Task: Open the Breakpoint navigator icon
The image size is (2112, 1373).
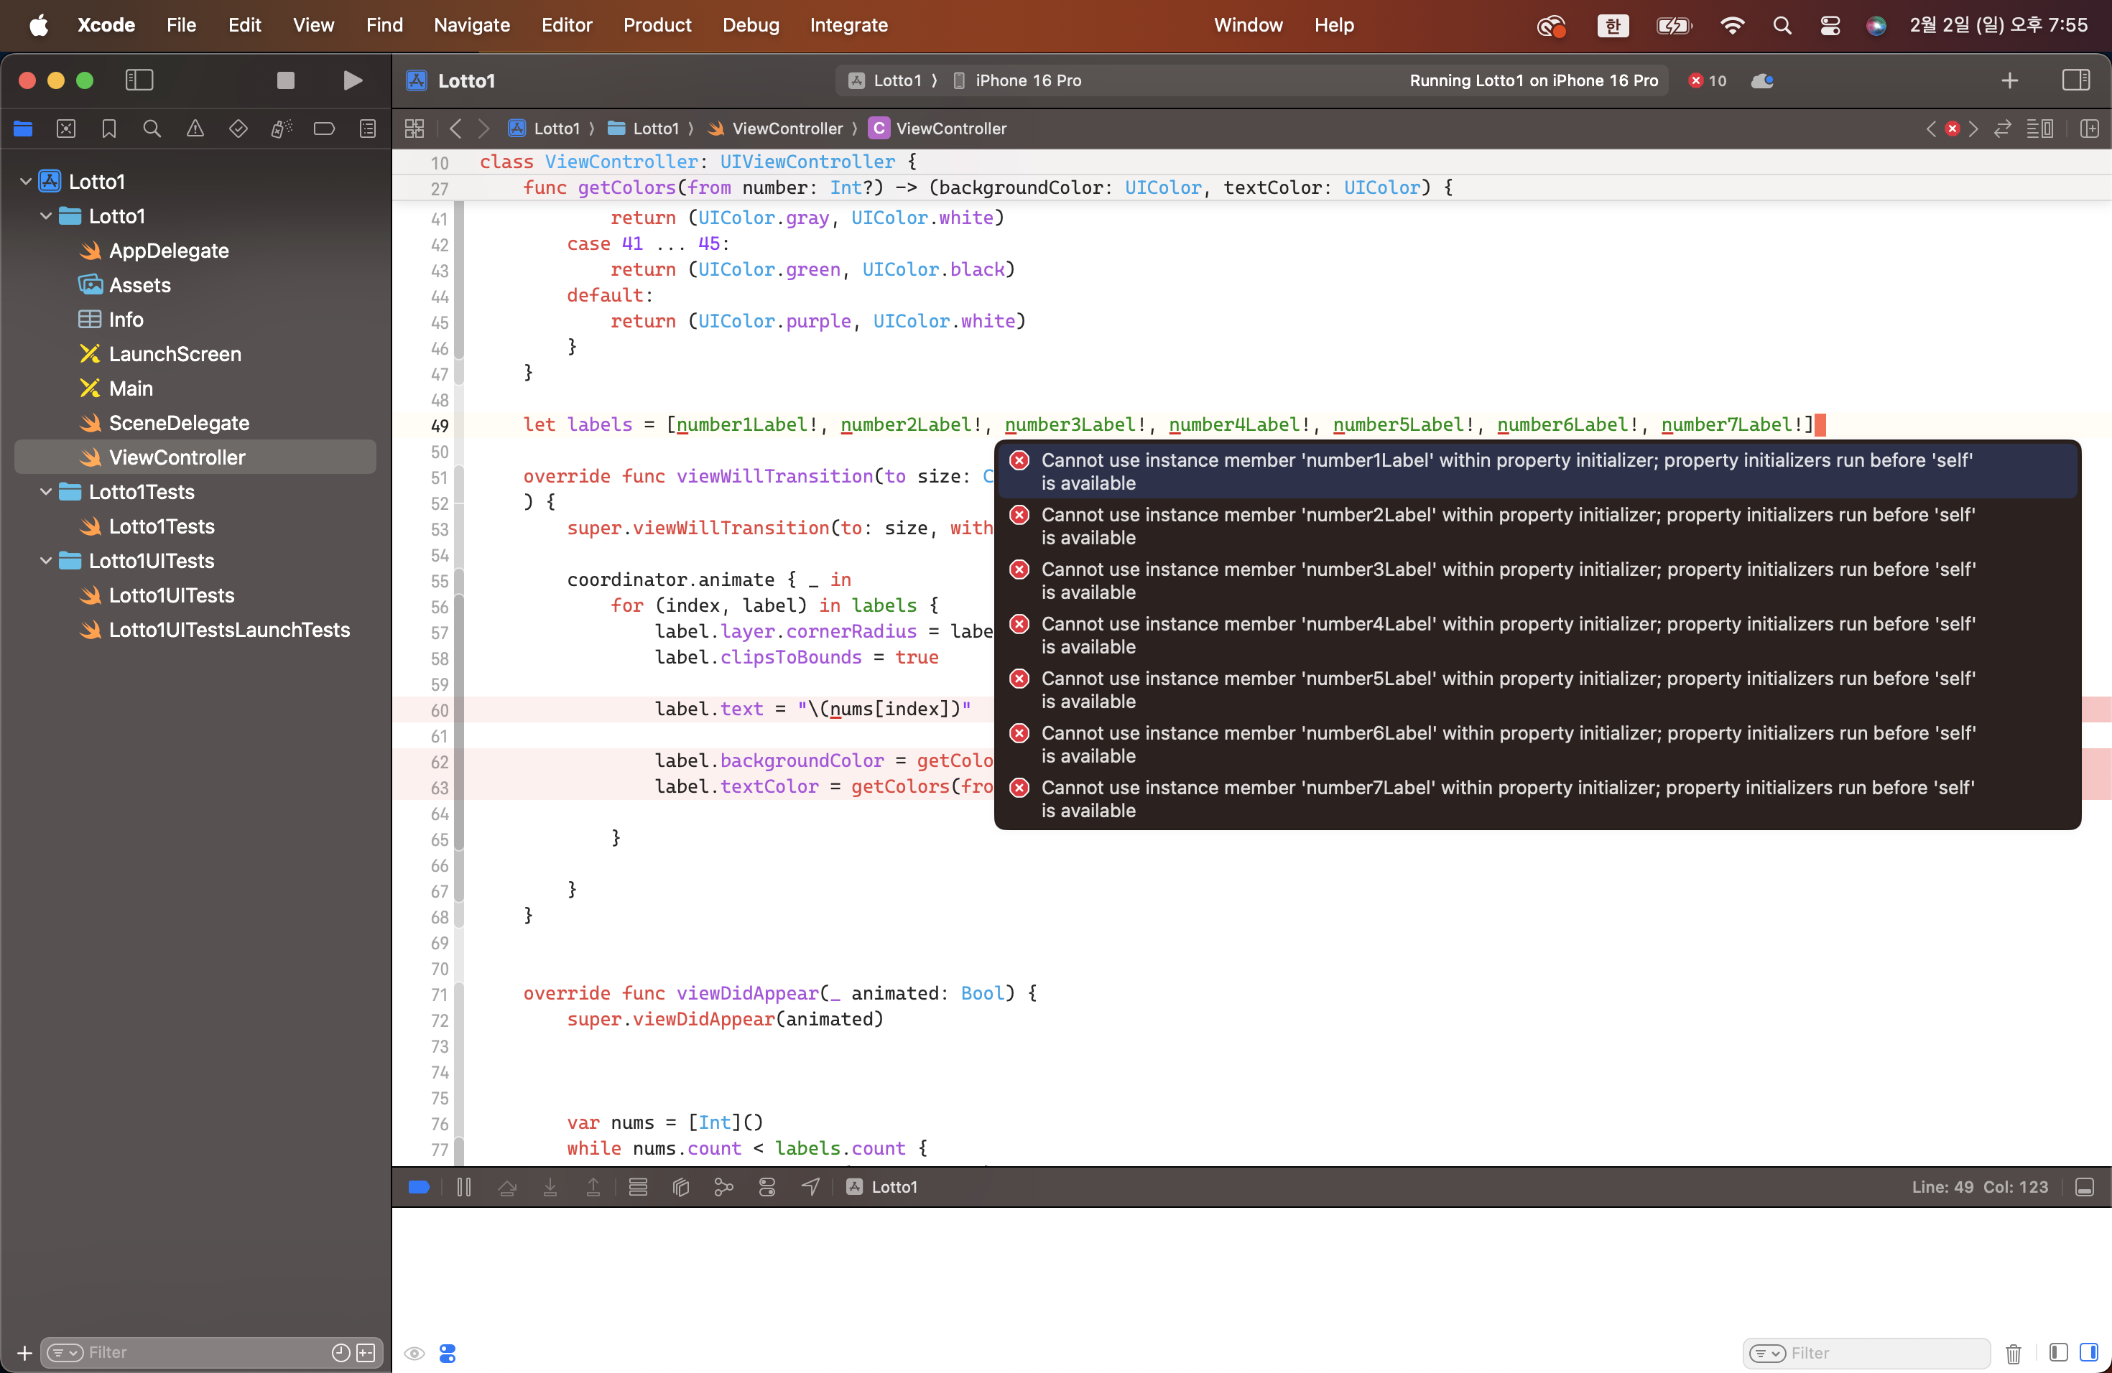Action: click(x=324, y=129)
